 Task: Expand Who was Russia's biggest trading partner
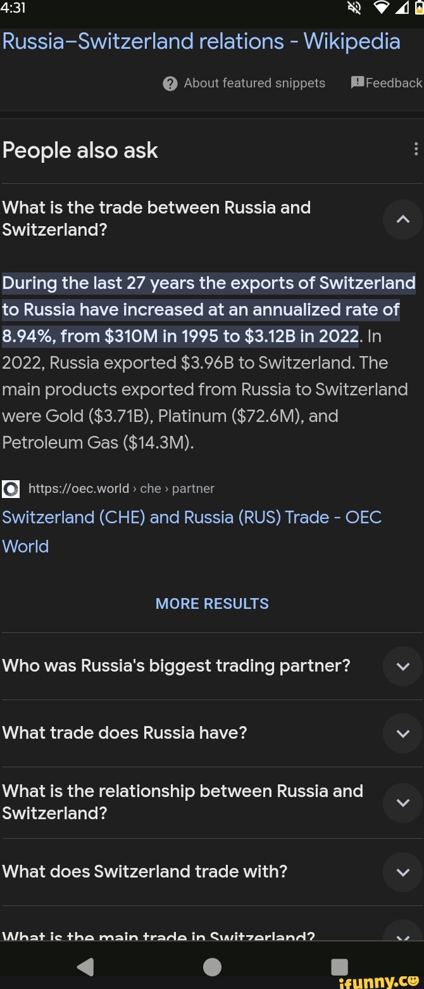pyautogui.click(x=402, y=666)
